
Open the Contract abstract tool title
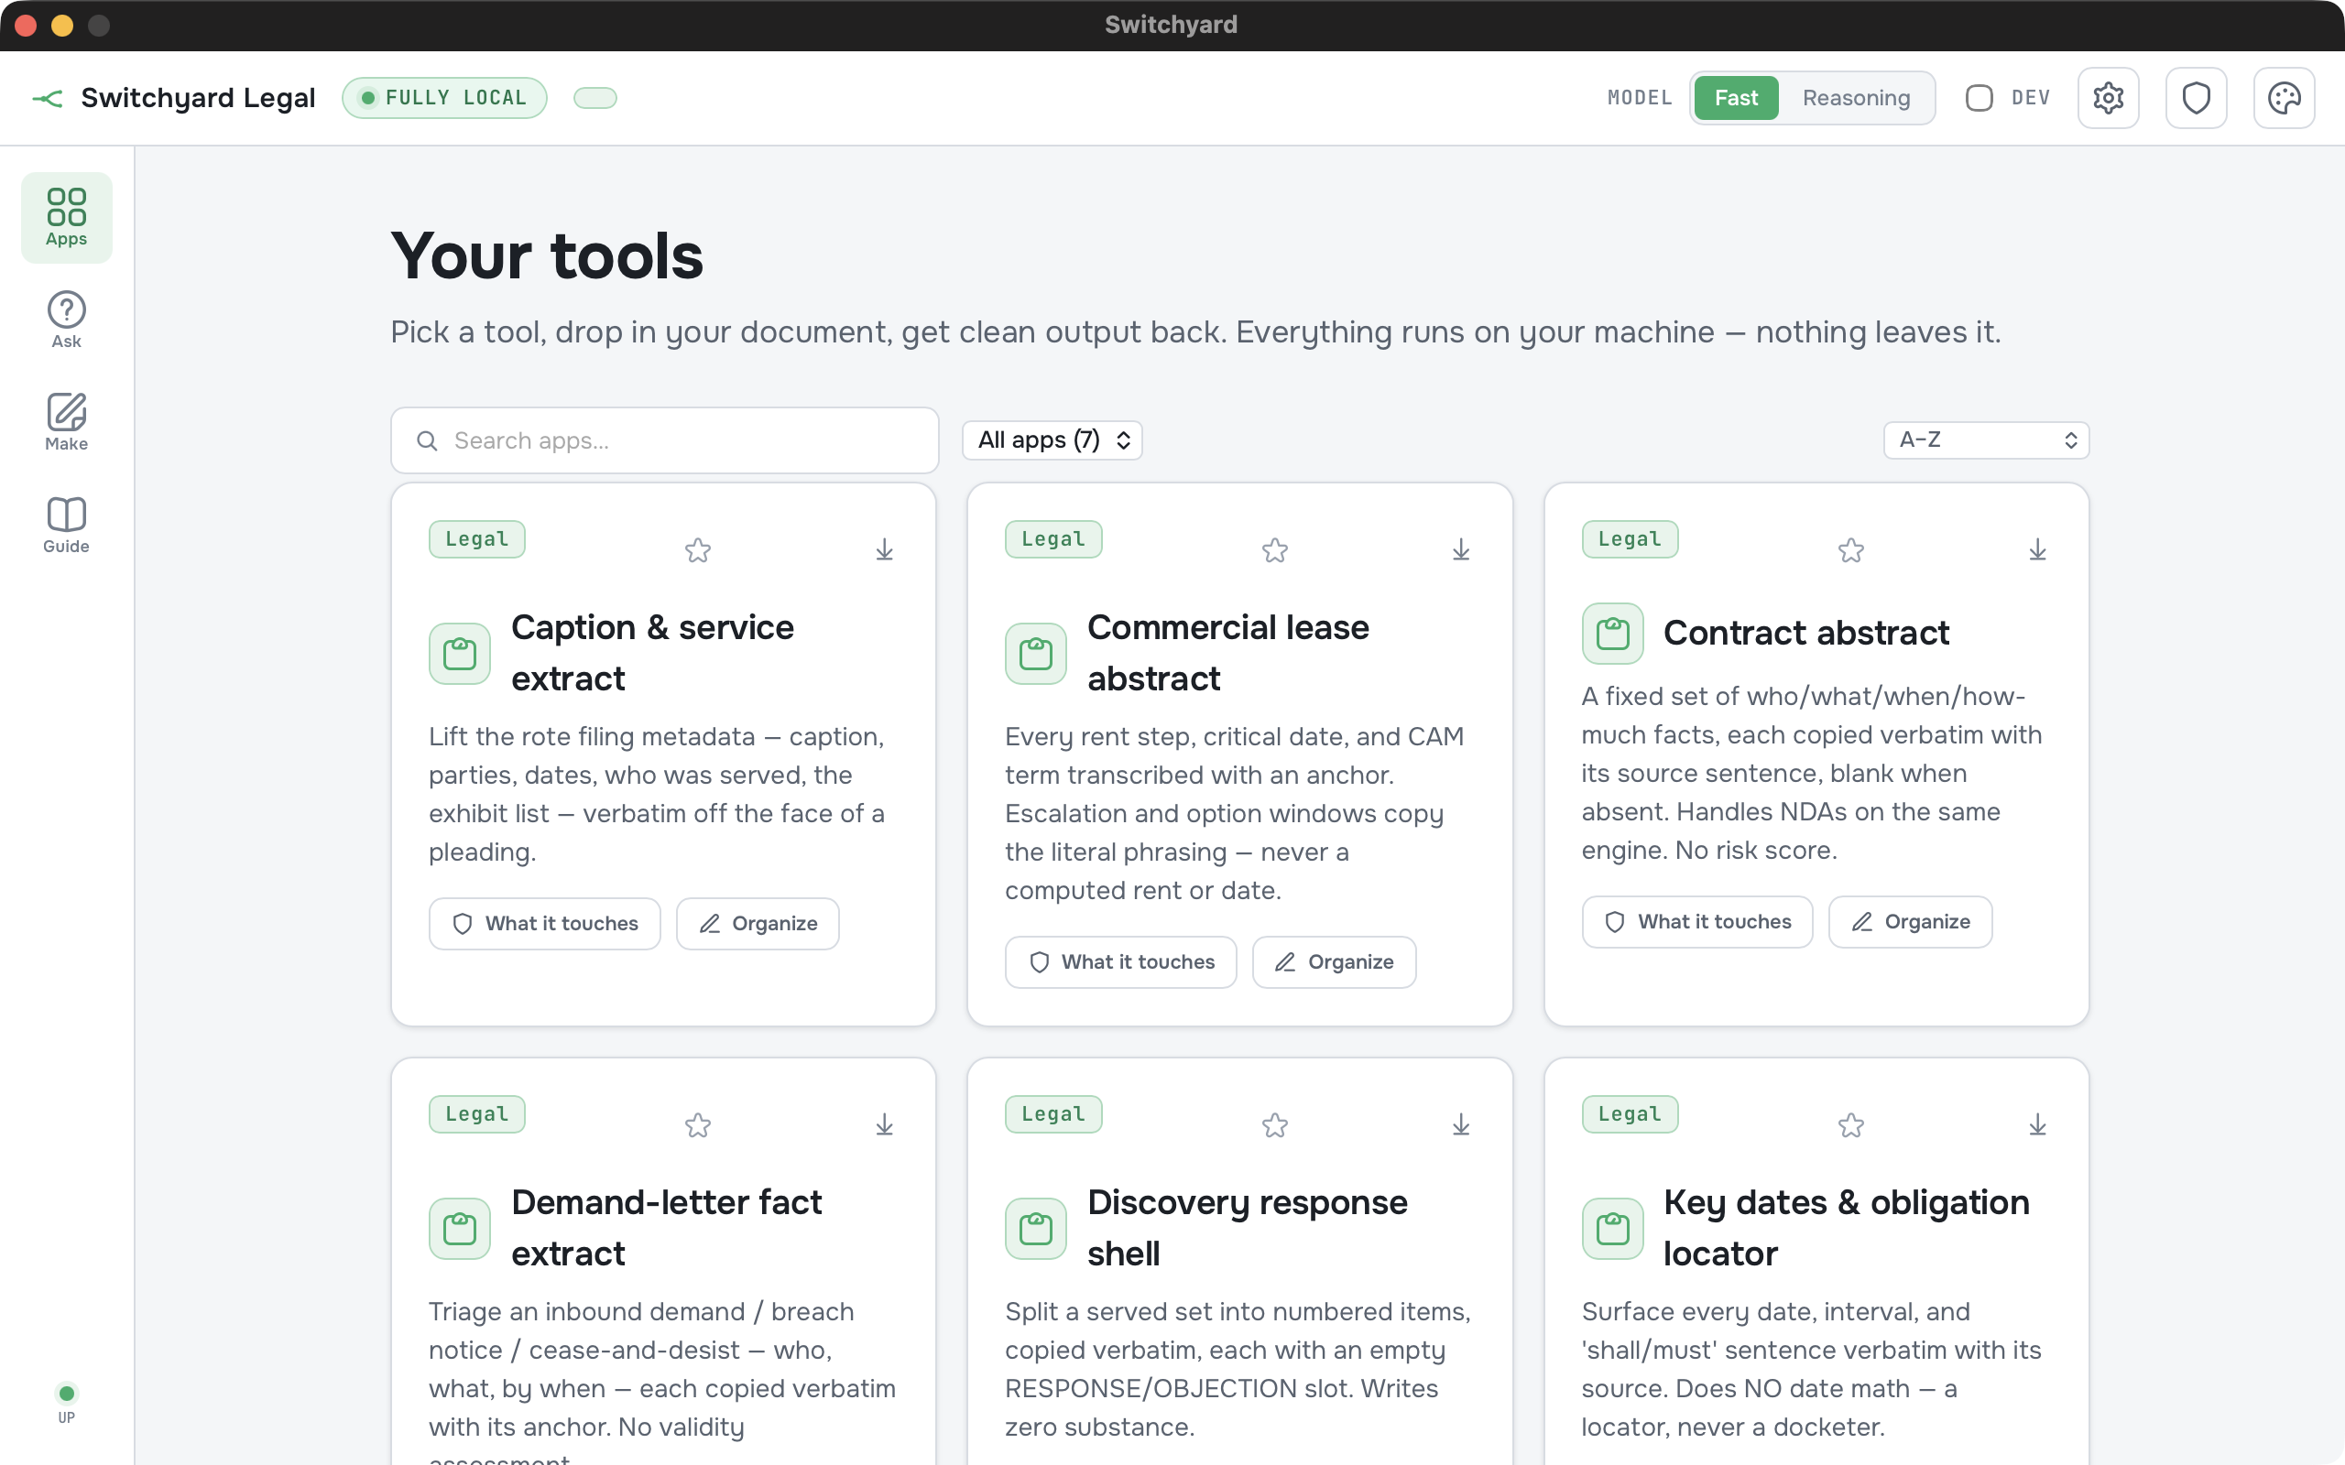pos(1806,633)
